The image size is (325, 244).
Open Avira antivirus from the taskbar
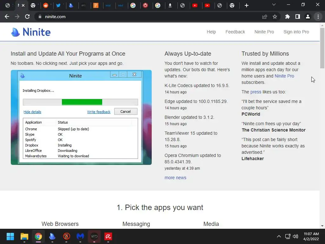coord(108,236)
